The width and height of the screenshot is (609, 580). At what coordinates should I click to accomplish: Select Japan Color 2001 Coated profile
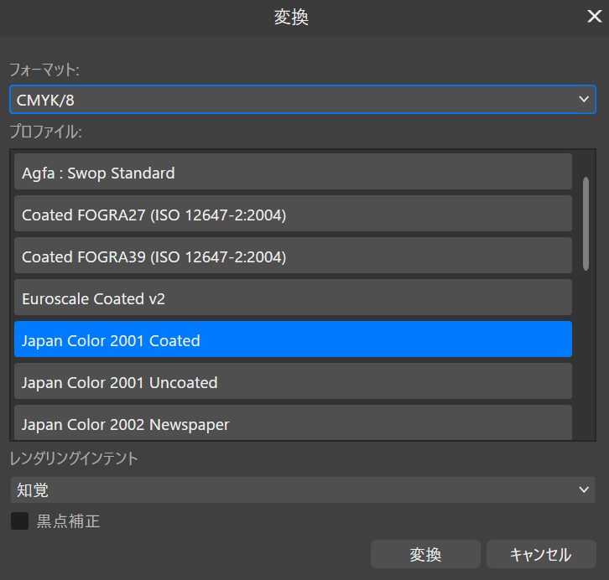pyautogui.click(x=293, y=339)
